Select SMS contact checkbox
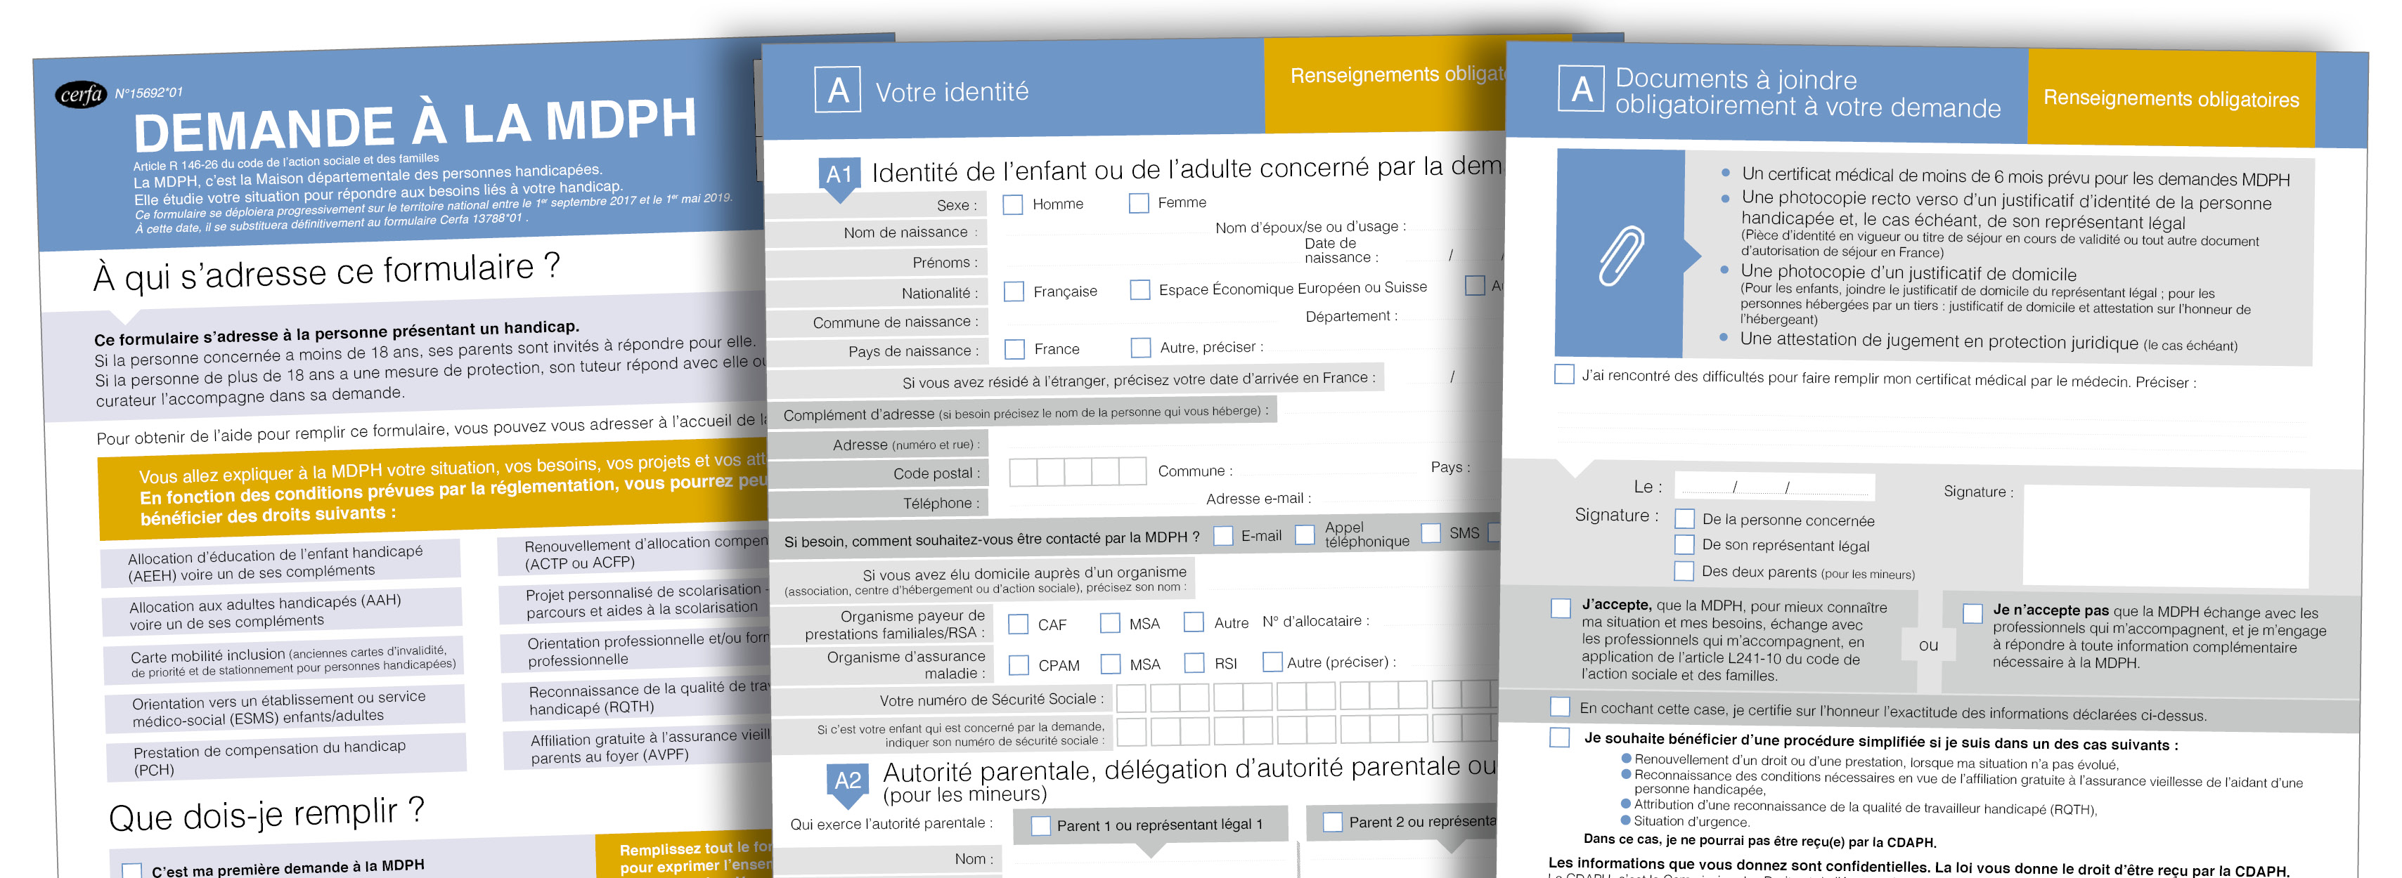 [x=1431, y=532]
